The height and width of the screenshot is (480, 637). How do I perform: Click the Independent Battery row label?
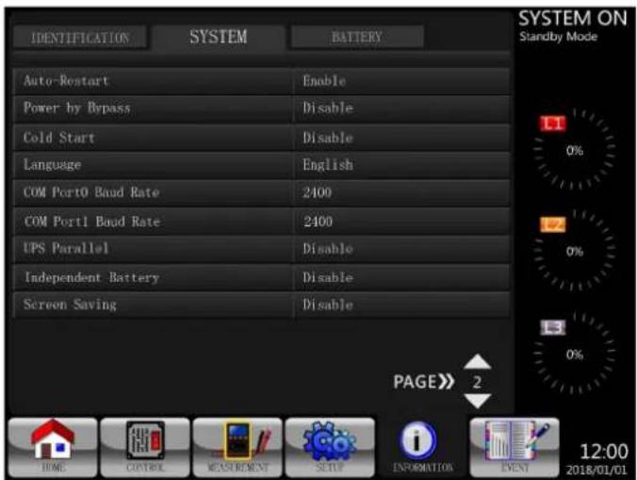91,277
